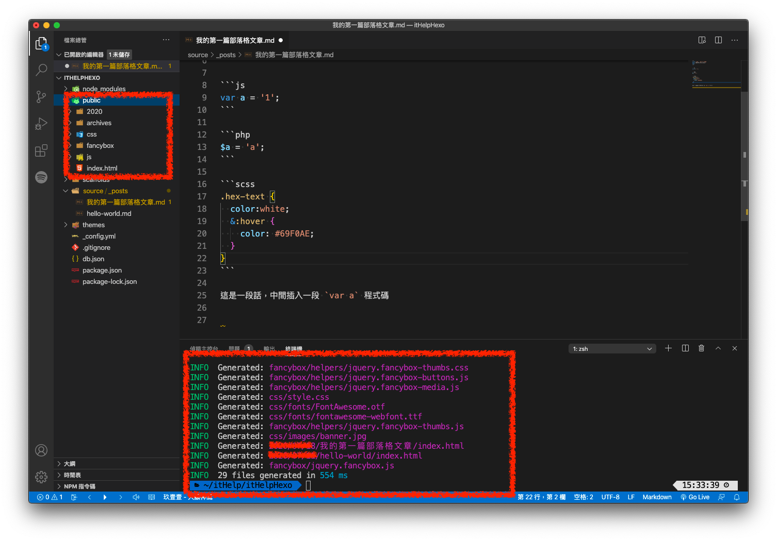Open the feedback icon in status bar
The height and width of the screenshot is (541, 777).
coord(721,497)
